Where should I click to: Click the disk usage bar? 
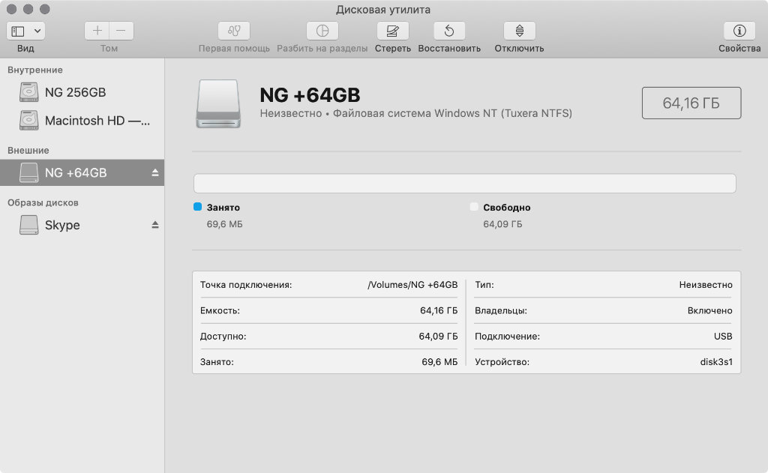[465, 183]
